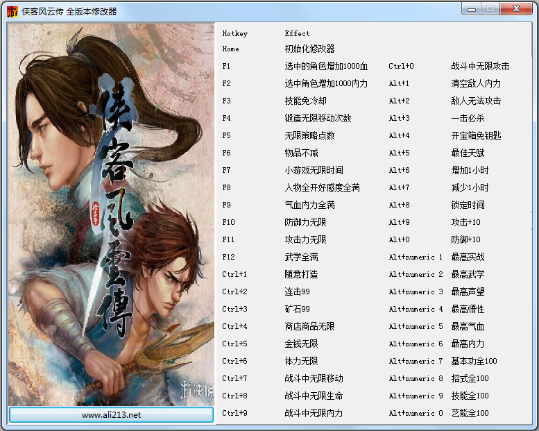Select the 武学全满 entry

click(301, 257)
